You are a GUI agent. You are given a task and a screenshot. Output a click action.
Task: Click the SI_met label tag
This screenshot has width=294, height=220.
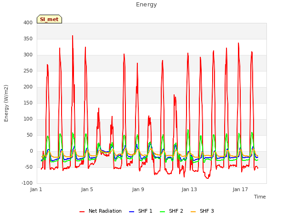coord(49,19)
